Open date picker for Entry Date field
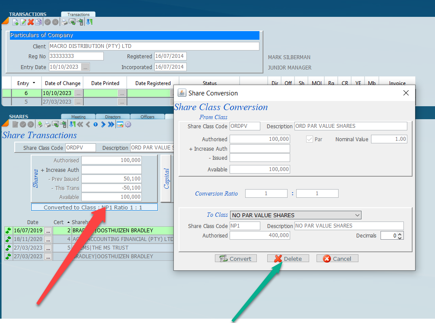 tap(86, 67)
